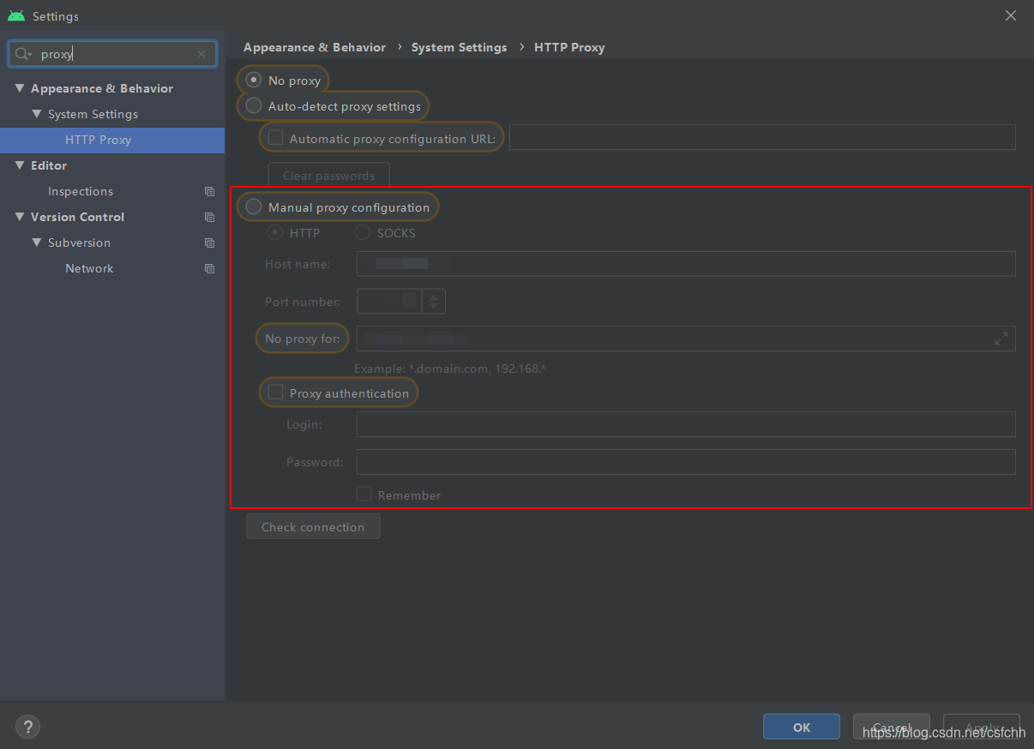Click the Password input field
The image size is (1034, 749).
(x=686, y=462)
